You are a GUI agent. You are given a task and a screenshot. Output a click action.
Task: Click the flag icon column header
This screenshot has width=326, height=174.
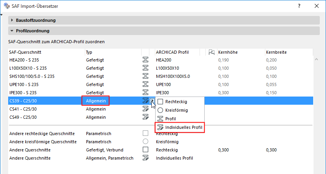[x=212, y=52]
